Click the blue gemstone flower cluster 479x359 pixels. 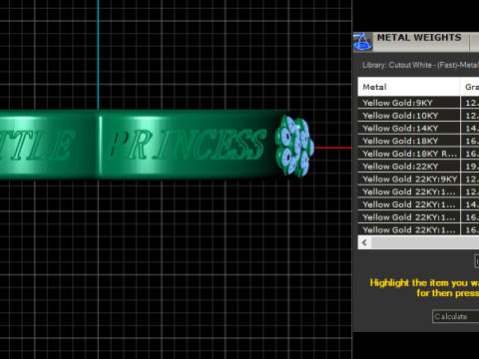point(294,146)
